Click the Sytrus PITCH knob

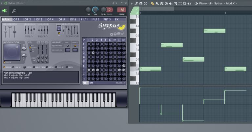point(103,10)
